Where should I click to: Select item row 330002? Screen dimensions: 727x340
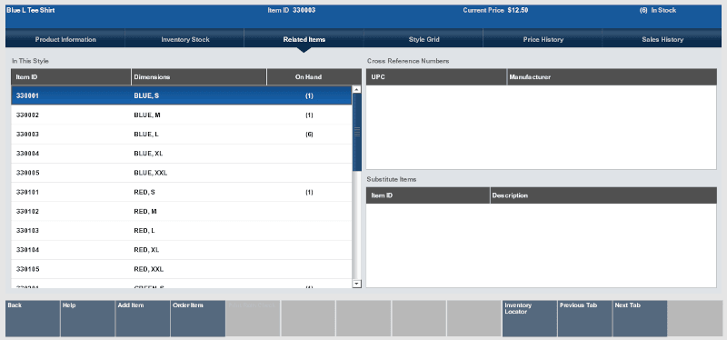(182, 115)
